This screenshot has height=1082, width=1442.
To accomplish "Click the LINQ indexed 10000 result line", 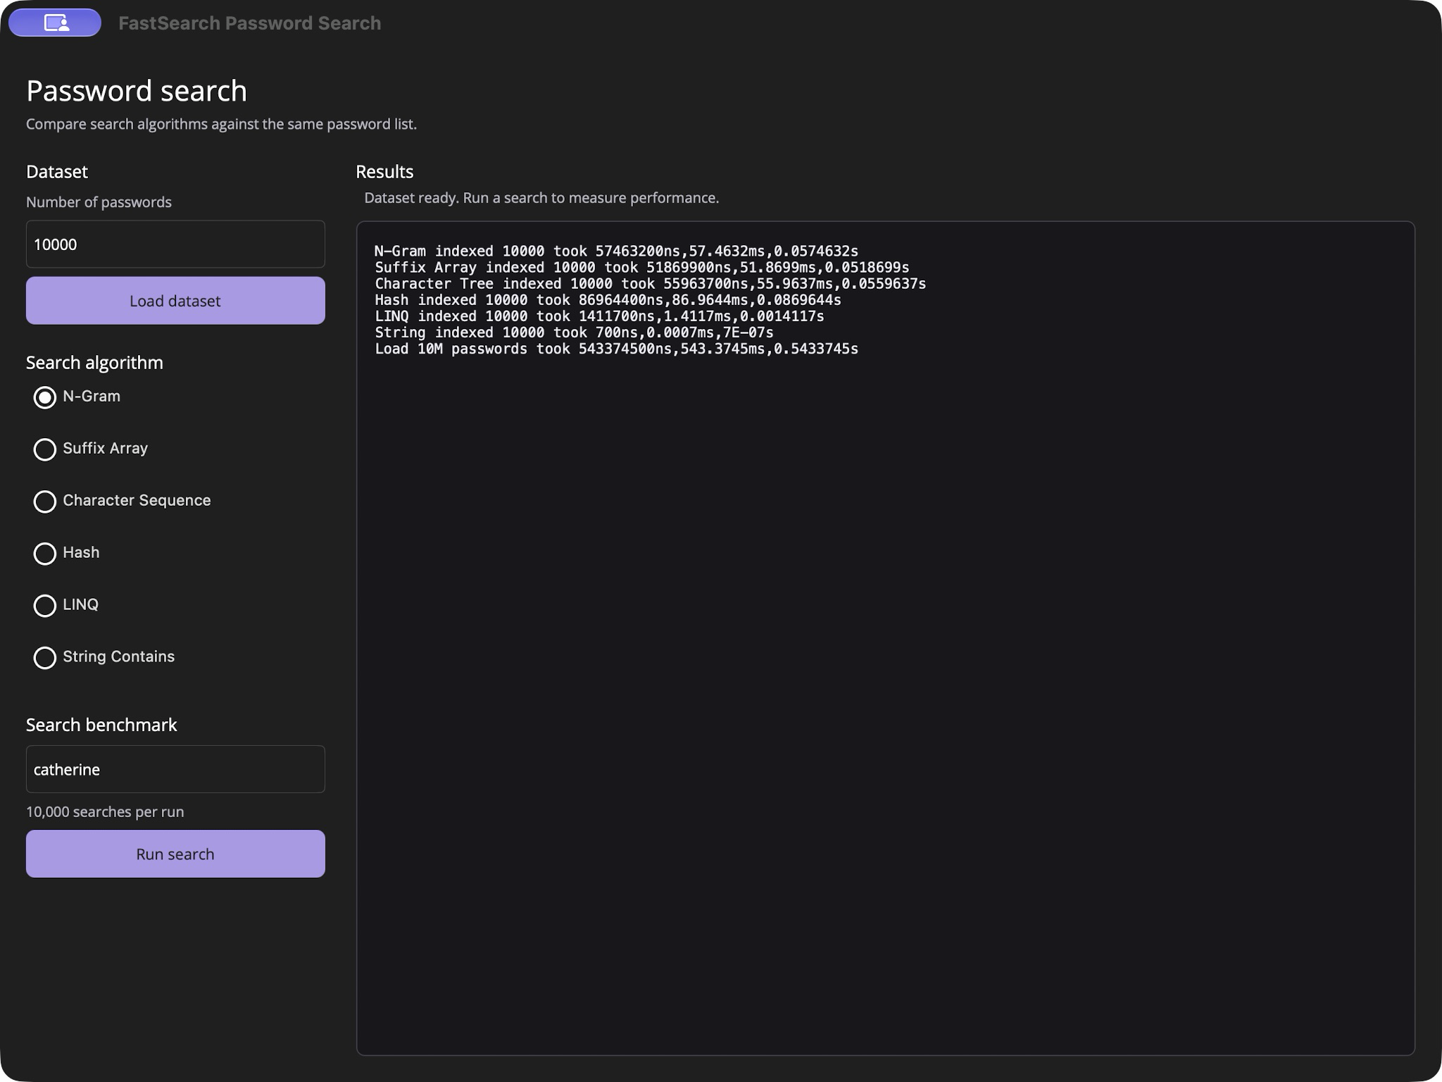I will (599, 316).
